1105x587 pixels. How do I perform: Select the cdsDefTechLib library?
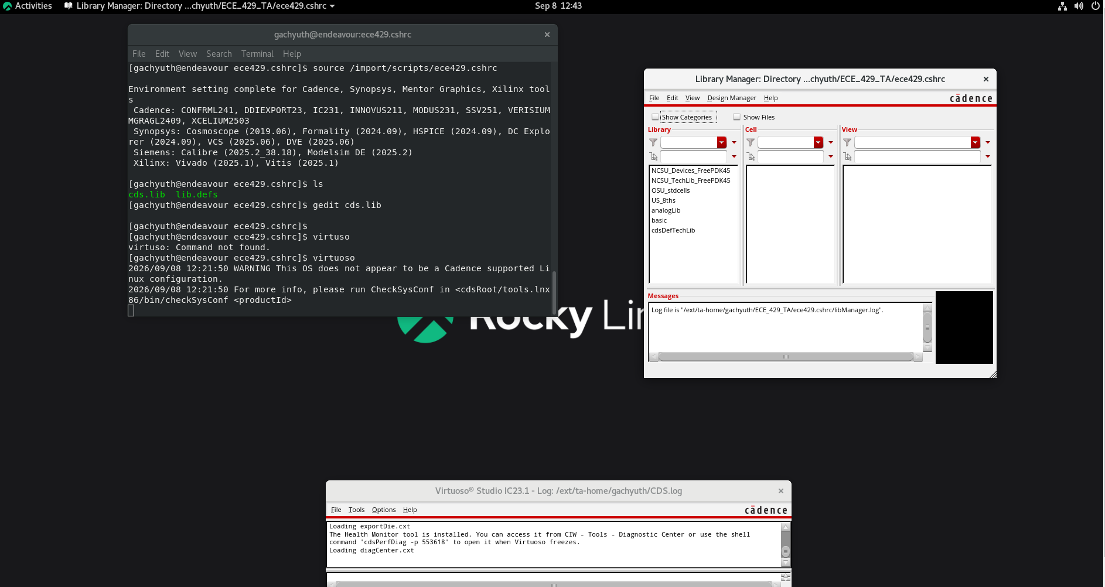673,230
